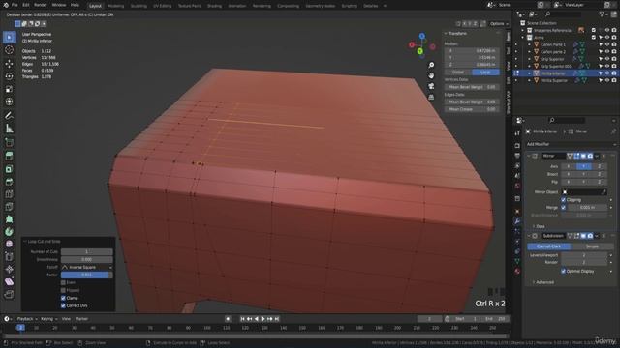Open the Keying dropdown in timeline
The width and height of the screenshot is (620, 348).
[49, 319]
